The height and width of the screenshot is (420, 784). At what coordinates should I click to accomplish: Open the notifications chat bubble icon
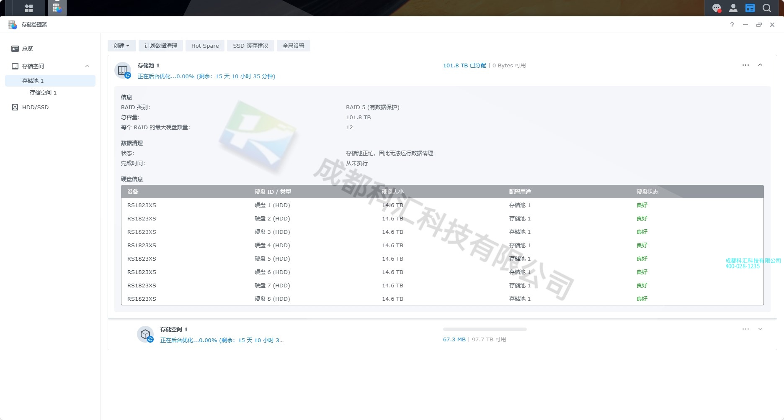pos(717,8)
